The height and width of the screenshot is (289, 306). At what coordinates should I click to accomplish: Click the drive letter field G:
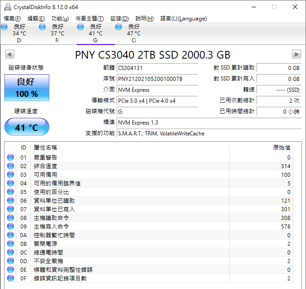pyautogui.click(x=157, y=112)
